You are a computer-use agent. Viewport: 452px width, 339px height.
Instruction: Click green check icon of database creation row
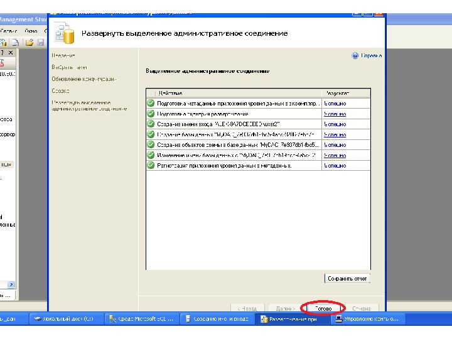(x=151, y=134)
